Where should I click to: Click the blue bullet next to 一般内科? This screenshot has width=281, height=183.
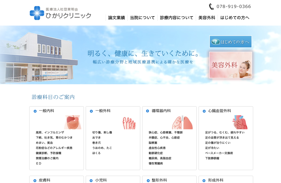coord(35,111)
